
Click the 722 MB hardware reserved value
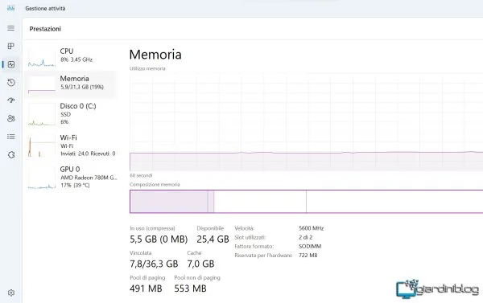click(308, 256)
